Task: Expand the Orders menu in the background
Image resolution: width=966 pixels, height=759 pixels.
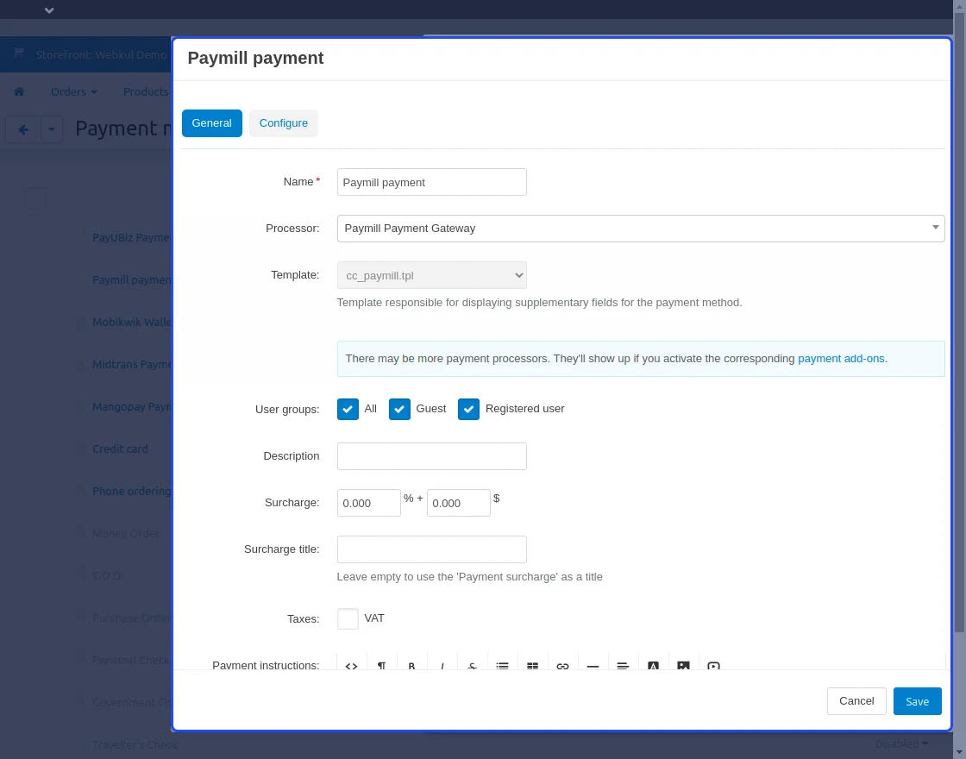Action: click(x=74, y=91)
